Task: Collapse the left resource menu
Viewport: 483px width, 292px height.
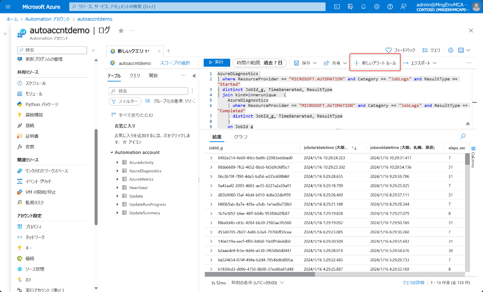Action: (x=93, y=50)
